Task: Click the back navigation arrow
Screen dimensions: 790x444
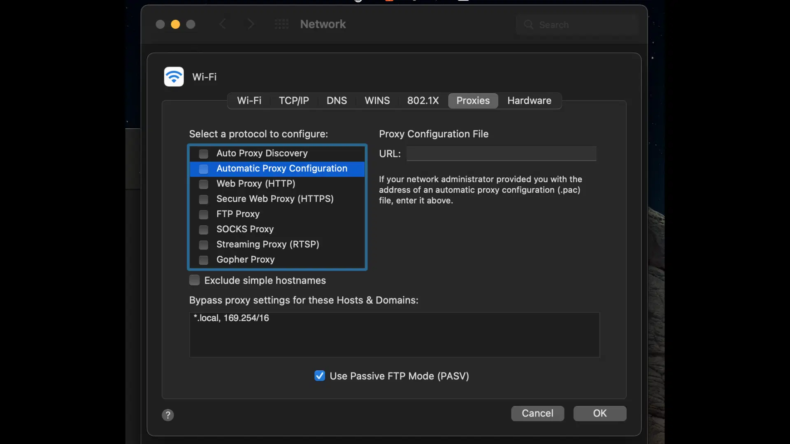Action: click(223, 24)
